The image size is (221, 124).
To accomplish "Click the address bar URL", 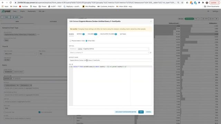I will click(96, 2).
